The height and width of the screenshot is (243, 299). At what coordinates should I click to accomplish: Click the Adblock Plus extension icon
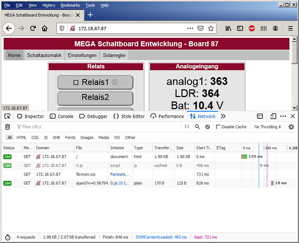click(x=252, y=28)
